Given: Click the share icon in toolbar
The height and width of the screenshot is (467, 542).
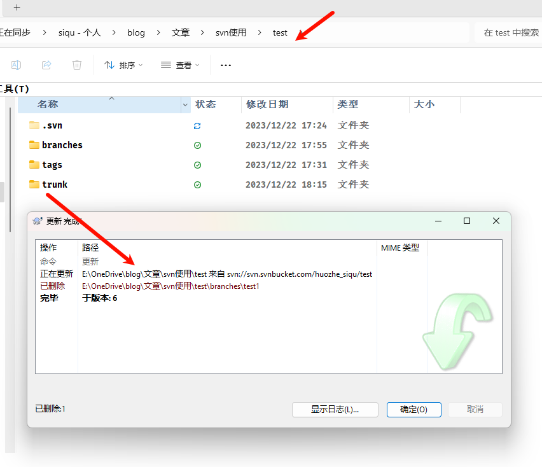Looking at the screenshot, I should point(46,65).
